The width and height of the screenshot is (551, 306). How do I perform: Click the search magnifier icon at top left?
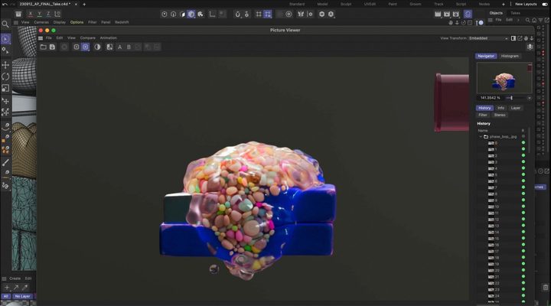5,24
